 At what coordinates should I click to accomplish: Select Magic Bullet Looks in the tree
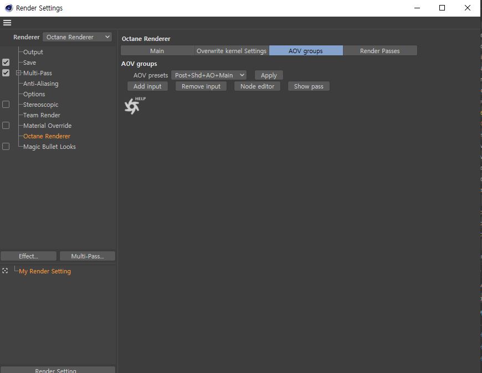tap(49, 147)
